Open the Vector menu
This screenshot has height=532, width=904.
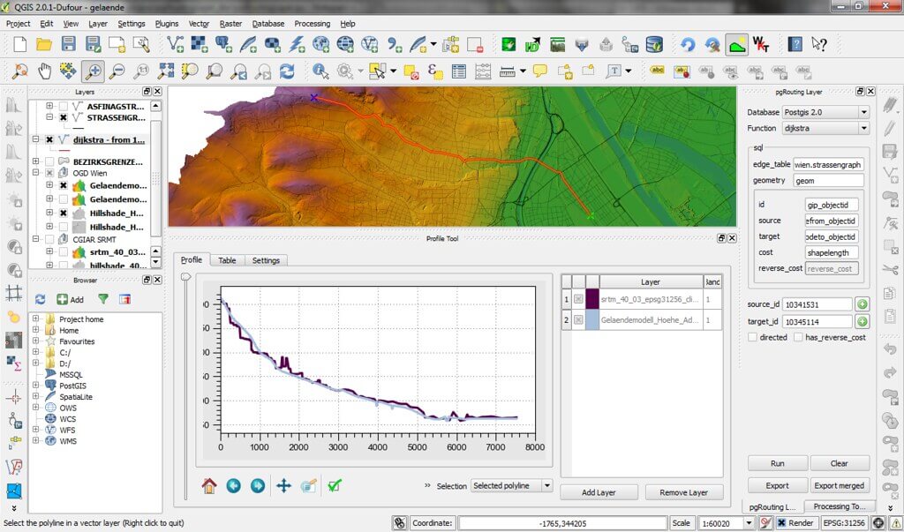click(x=199, y=24)
